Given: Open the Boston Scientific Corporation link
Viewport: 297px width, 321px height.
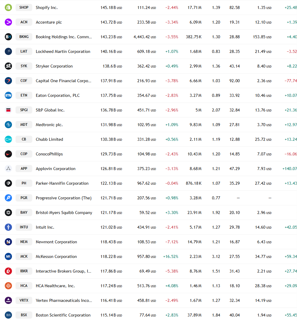Looking at the screenshot, I should [x=63, y=315].
